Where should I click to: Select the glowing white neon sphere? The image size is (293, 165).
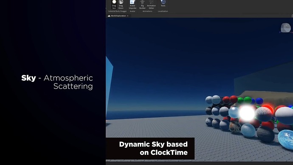(x=247, y=113)
